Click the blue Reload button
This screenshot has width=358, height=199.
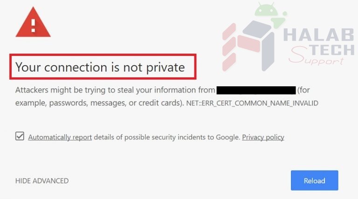pyautogui.click(x=314, y=180)
